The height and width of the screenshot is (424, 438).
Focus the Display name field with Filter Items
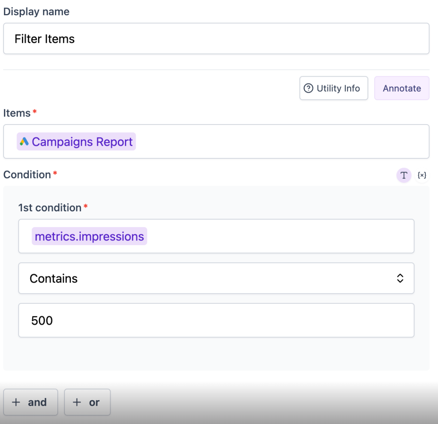(x=216, y=39)
